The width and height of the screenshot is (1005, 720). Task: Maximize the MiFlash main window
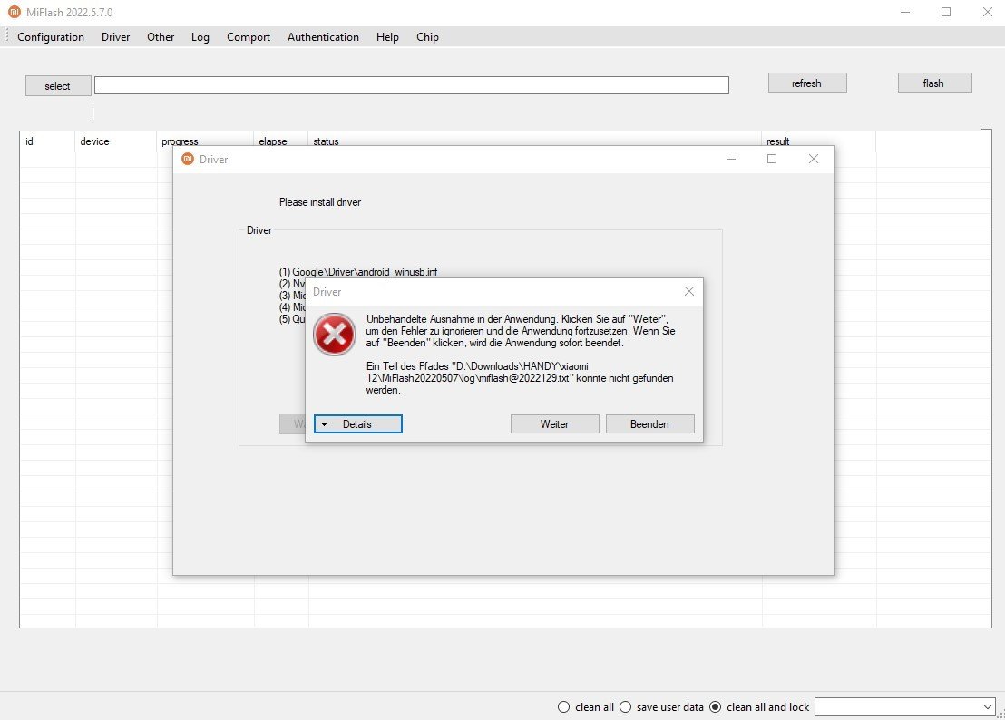tap(946, 12)
